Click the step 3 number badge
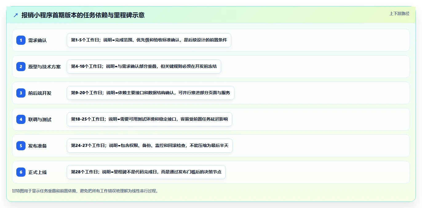Image resolution: width=422 pixels, height=208 pixels. click(21, 93)
